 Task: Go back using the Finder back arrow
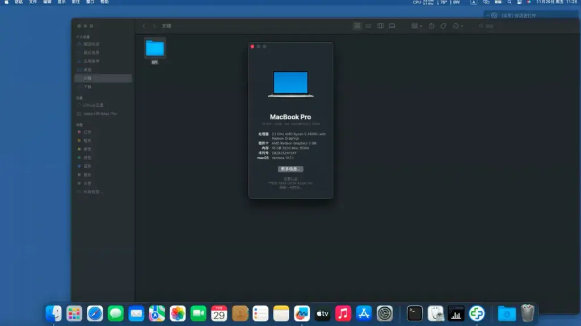tap(144, 26)
